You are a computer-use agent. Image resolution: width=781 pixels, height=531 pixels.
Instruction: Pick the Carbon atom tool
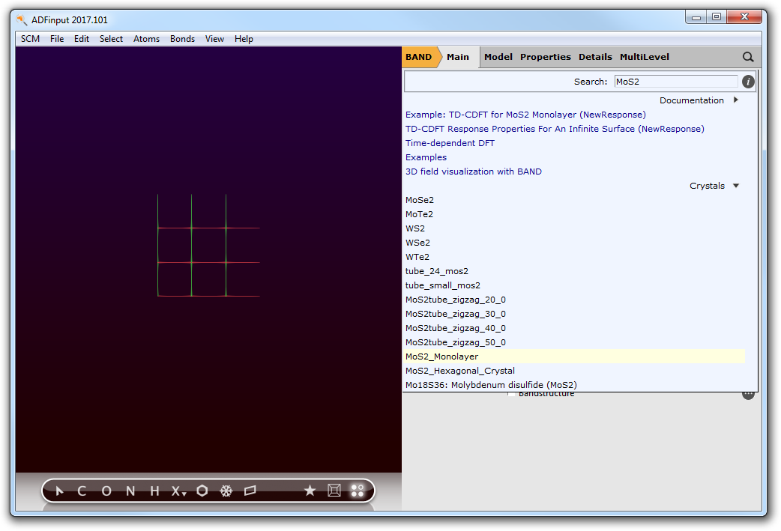pyautogui.click(x=82, y=491)
